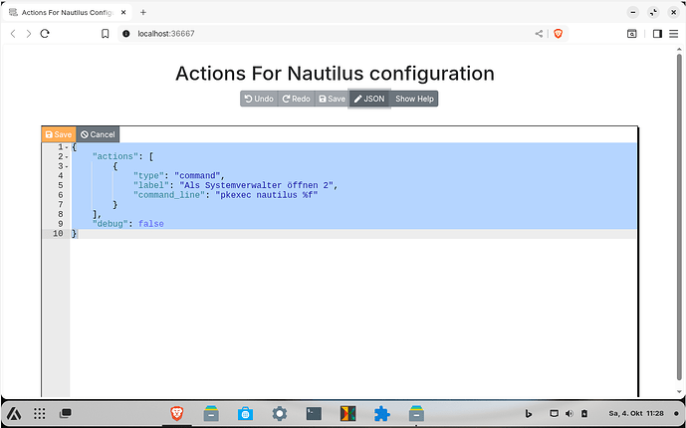The width and height of the screenshot is (686, 428).
Task: Toggle the JSON editor view button
Action: 369,99
